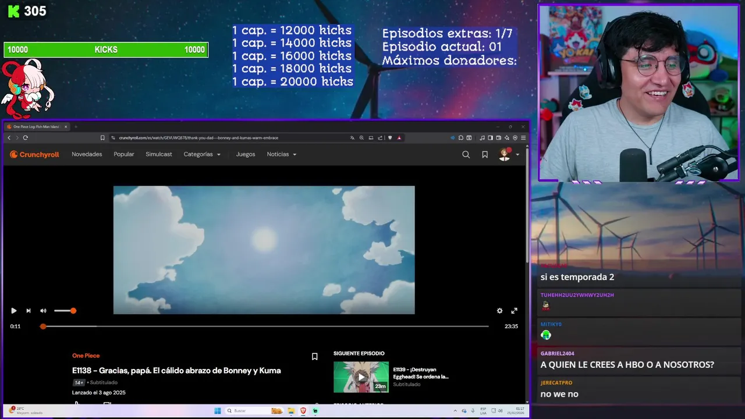
Task: Open the Juegos menu item
Action: (246, 154)
